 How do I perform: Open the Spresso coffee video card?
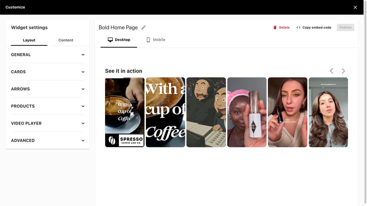point(125,112)
